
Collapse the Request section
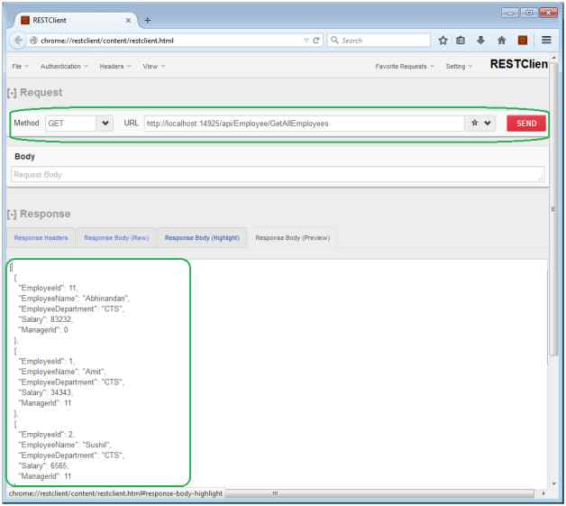[12, 93]
